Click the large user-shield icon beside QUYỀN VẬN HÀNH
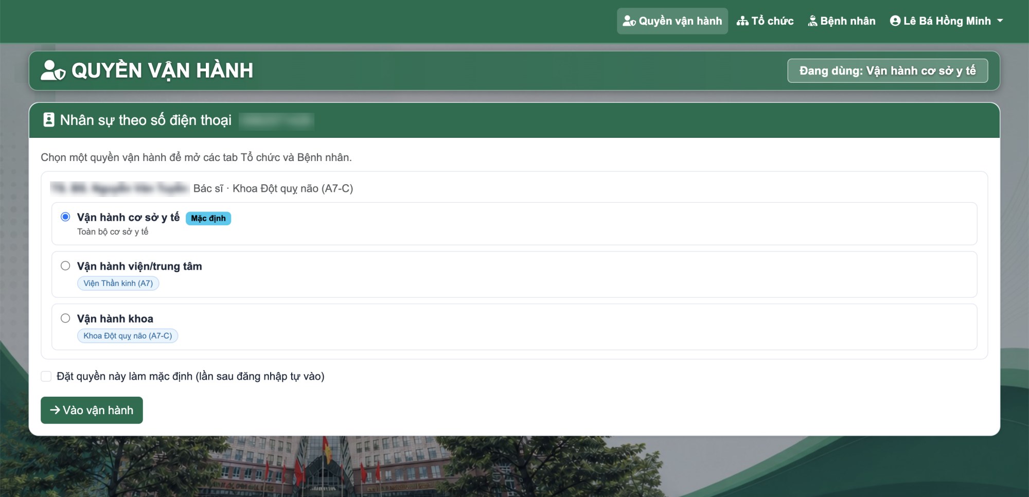Image resolution: width=1029 pixels, height=497 pixels. point(53,70)
